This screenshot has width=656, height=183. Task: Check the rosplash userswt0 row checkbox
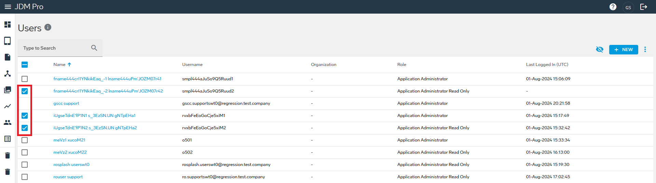[25, 165]
